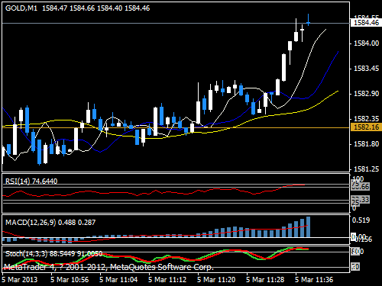The height and width of the screenshot is (286, 382).
Task: Click the tallest MACD histogram bar
Action: pos(308,227)
